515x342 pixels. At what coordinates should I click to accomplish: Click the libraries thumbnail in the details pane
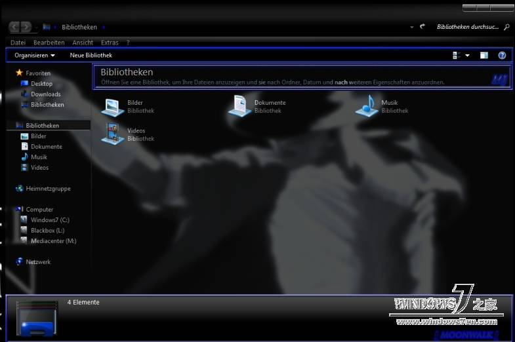37,319
